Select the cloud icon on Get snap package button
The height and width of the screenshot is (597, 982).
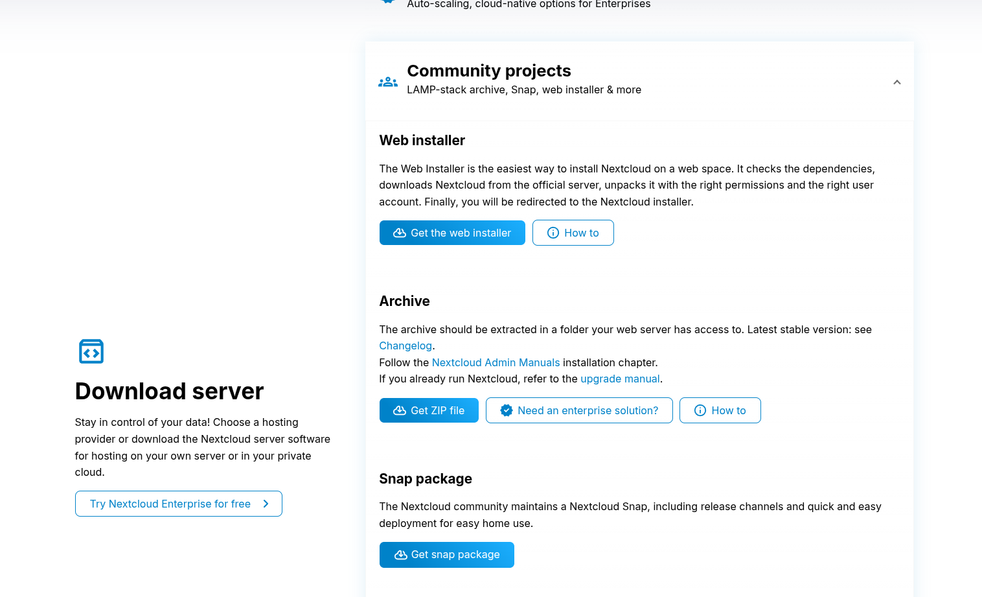(x=399, y=554)
